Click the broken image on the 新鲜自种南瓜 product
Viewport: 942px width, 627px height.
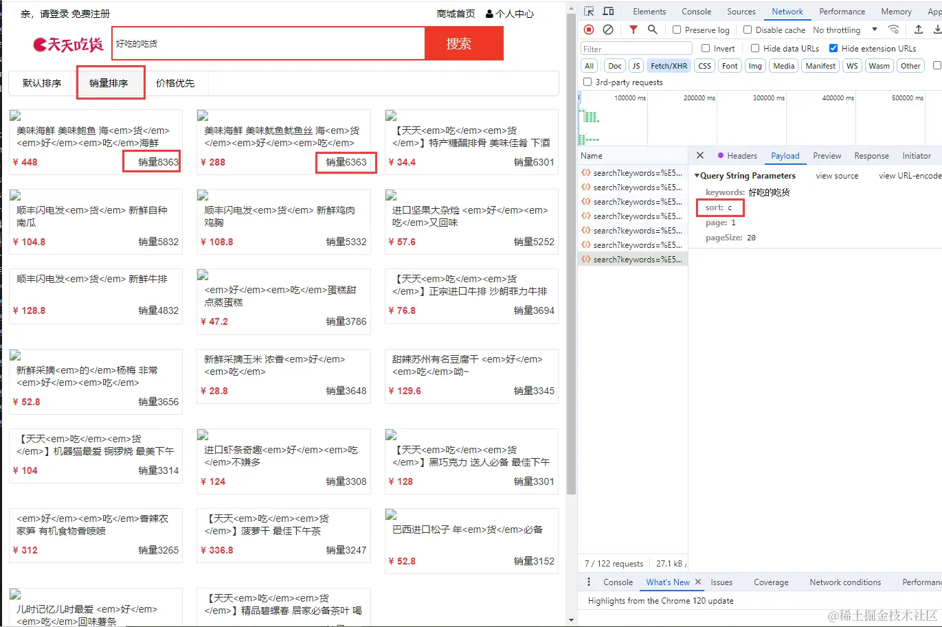click(x=15, y=195)
